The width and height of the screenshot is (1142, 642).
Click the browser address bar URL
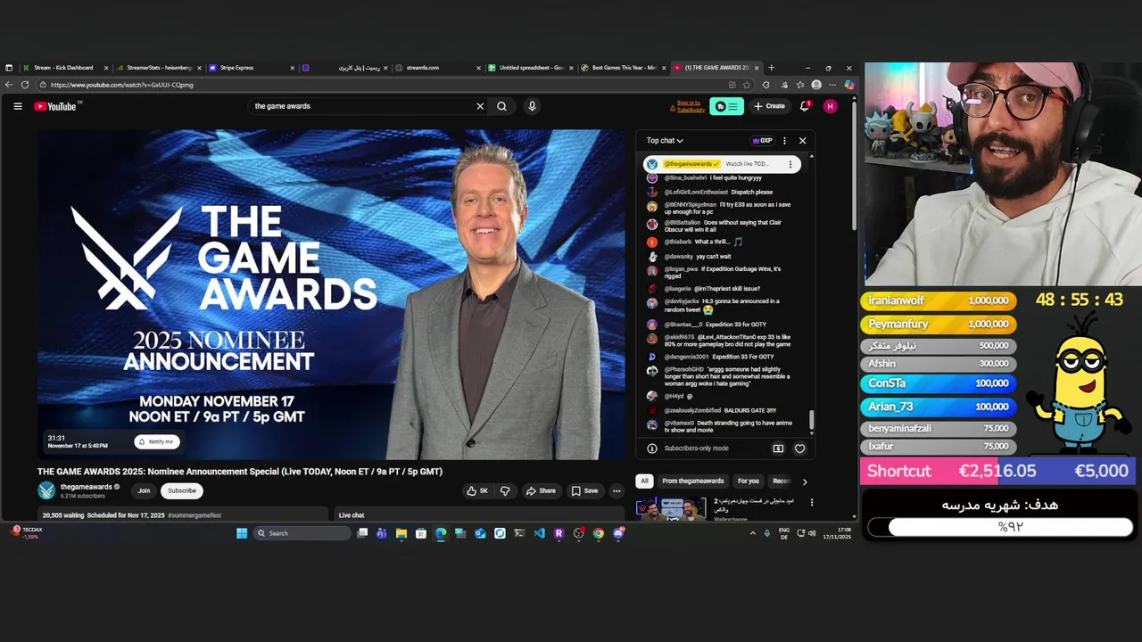(122, 85)
